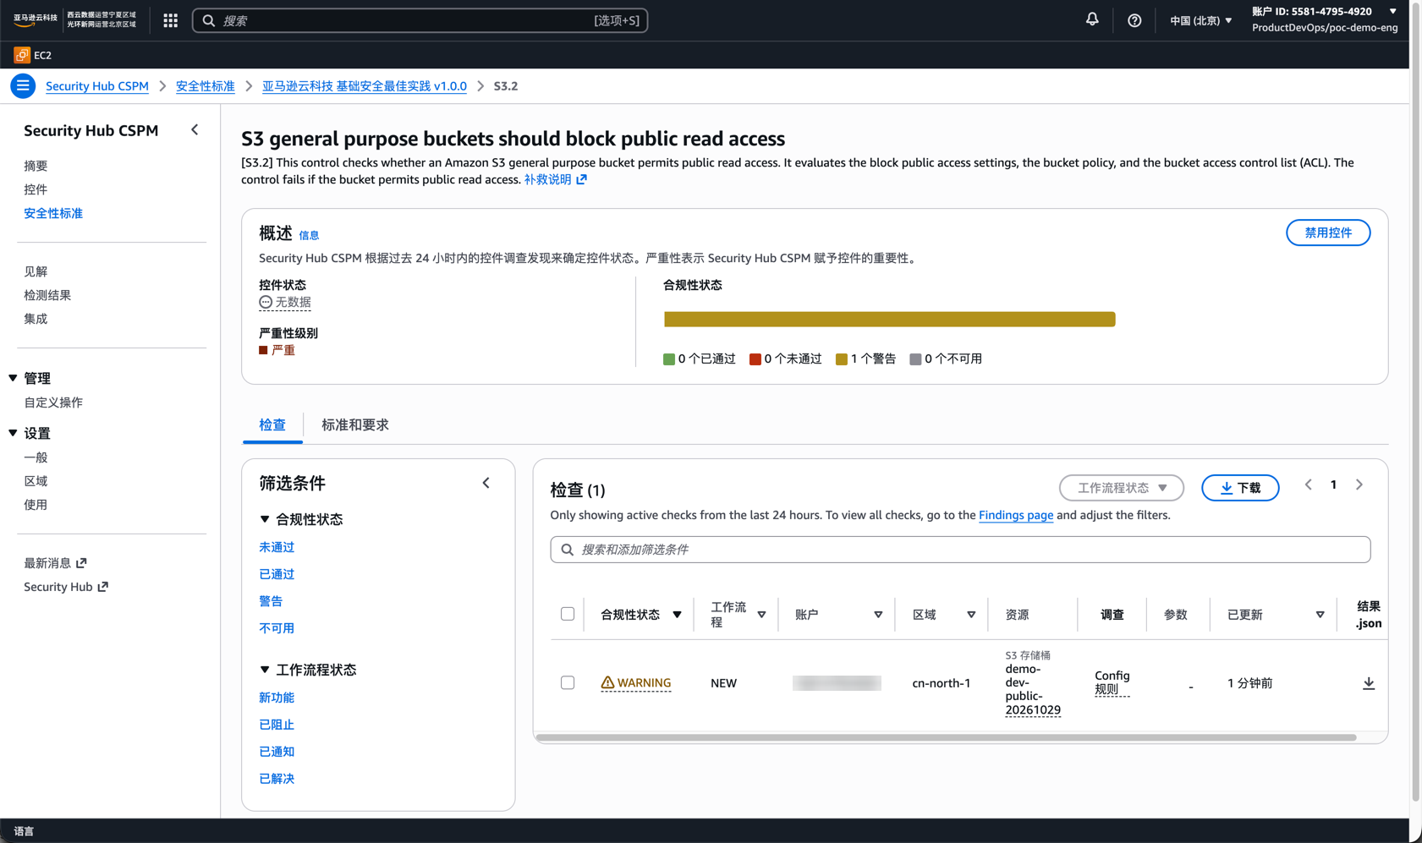This screenshot has height=843, width=1422.
Task: Sort by 合规性状态 column arrow
Action: tap(677, 615)
